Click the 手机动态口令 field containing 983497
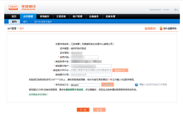This screenshot has height=121, width=183. (x=85, y=85)
